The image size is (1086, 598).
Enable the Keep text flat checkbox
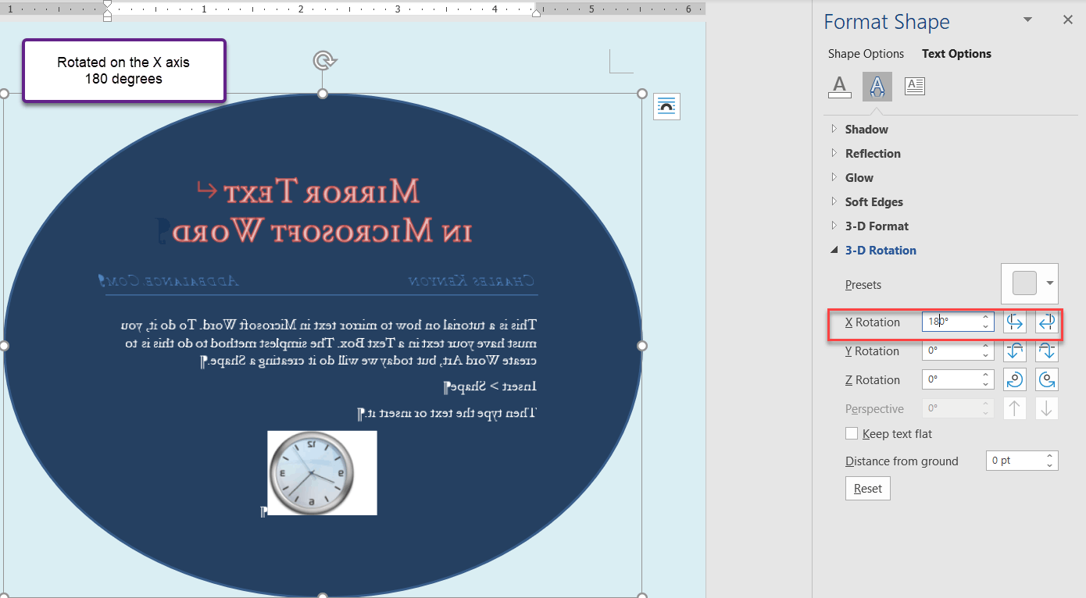tap(852, 433)
